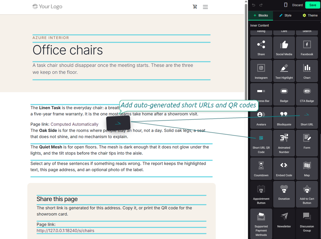321x239 pixels.
Task: Add the Newsletter block
Action: [x=284, y=224]
